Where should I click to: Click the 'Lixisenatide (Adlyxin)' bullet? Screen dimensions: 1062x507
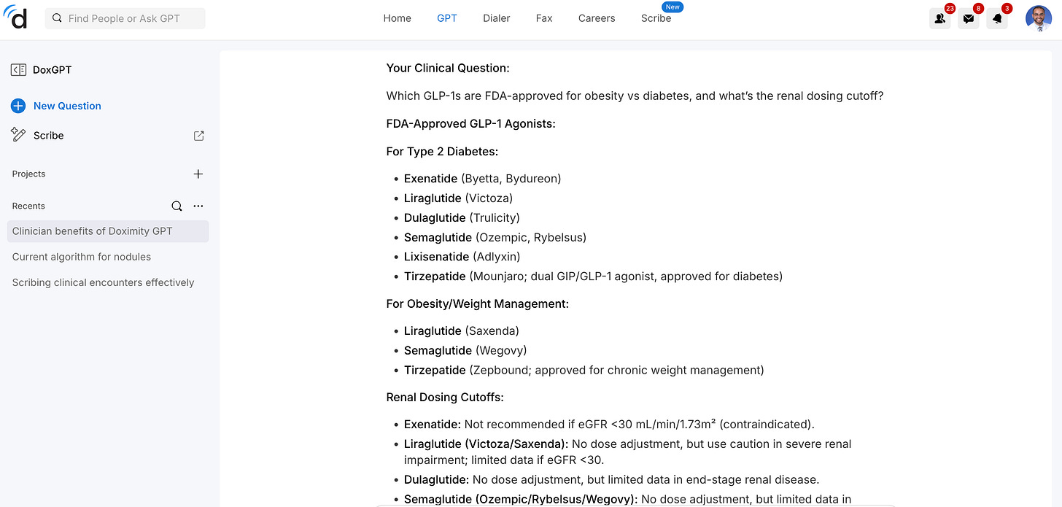click(x=462, y=257)
